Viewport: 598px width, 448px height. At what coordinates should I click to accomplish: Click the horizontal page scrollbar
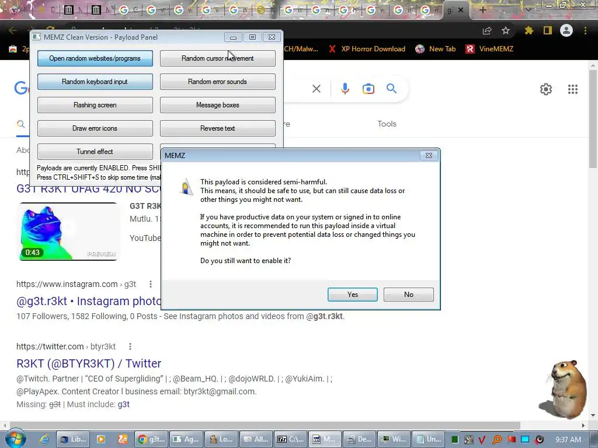coord(265,425)
